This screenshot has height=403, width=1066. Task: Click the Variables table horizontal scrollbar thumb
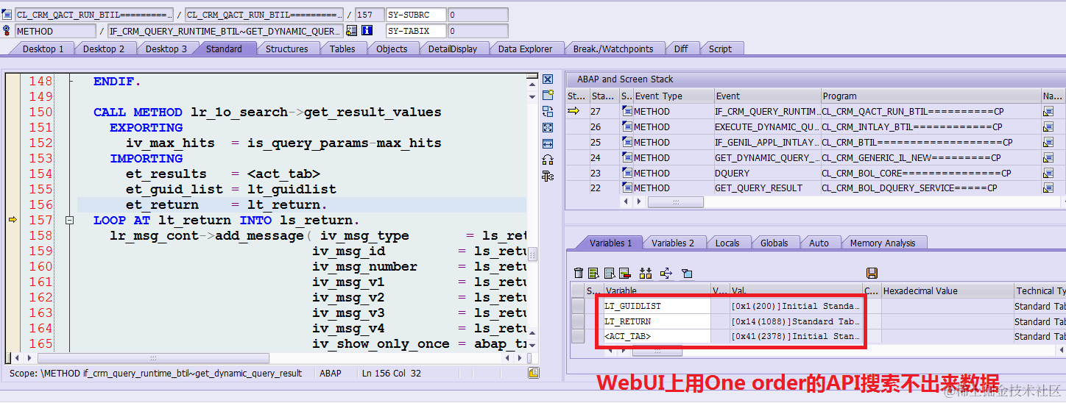[657, 351]
